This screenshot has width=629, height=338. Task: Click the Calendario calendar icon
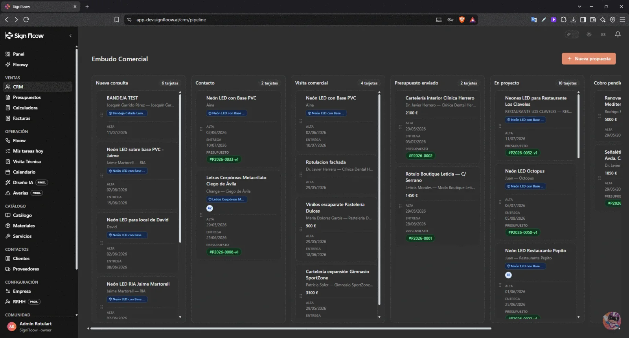[8, 172]
